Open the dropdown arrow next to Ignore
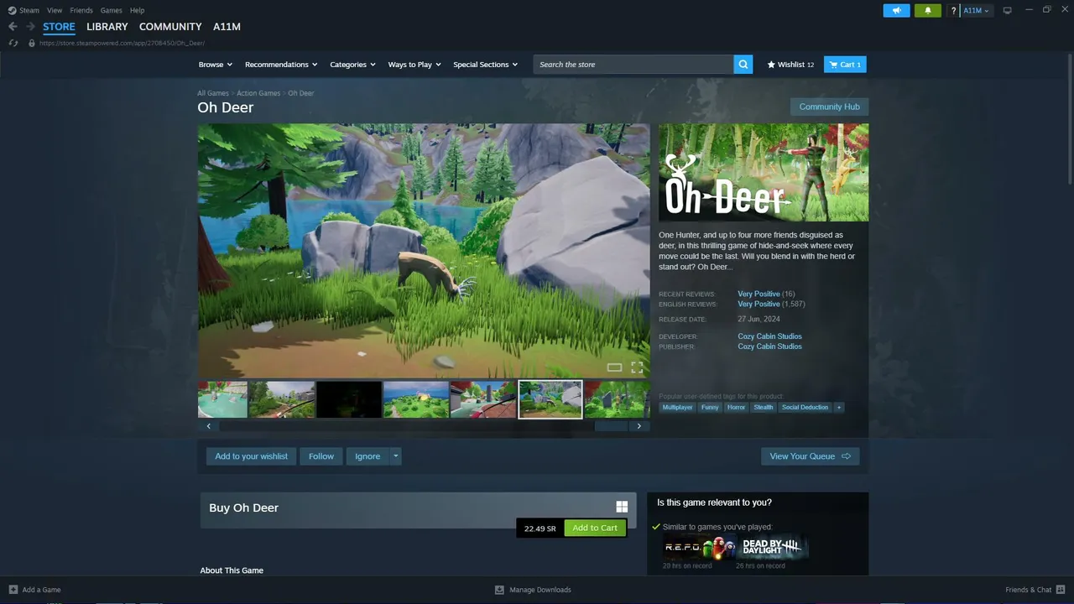The height and width of the screenshot is (604, 1074). [396, 456]
